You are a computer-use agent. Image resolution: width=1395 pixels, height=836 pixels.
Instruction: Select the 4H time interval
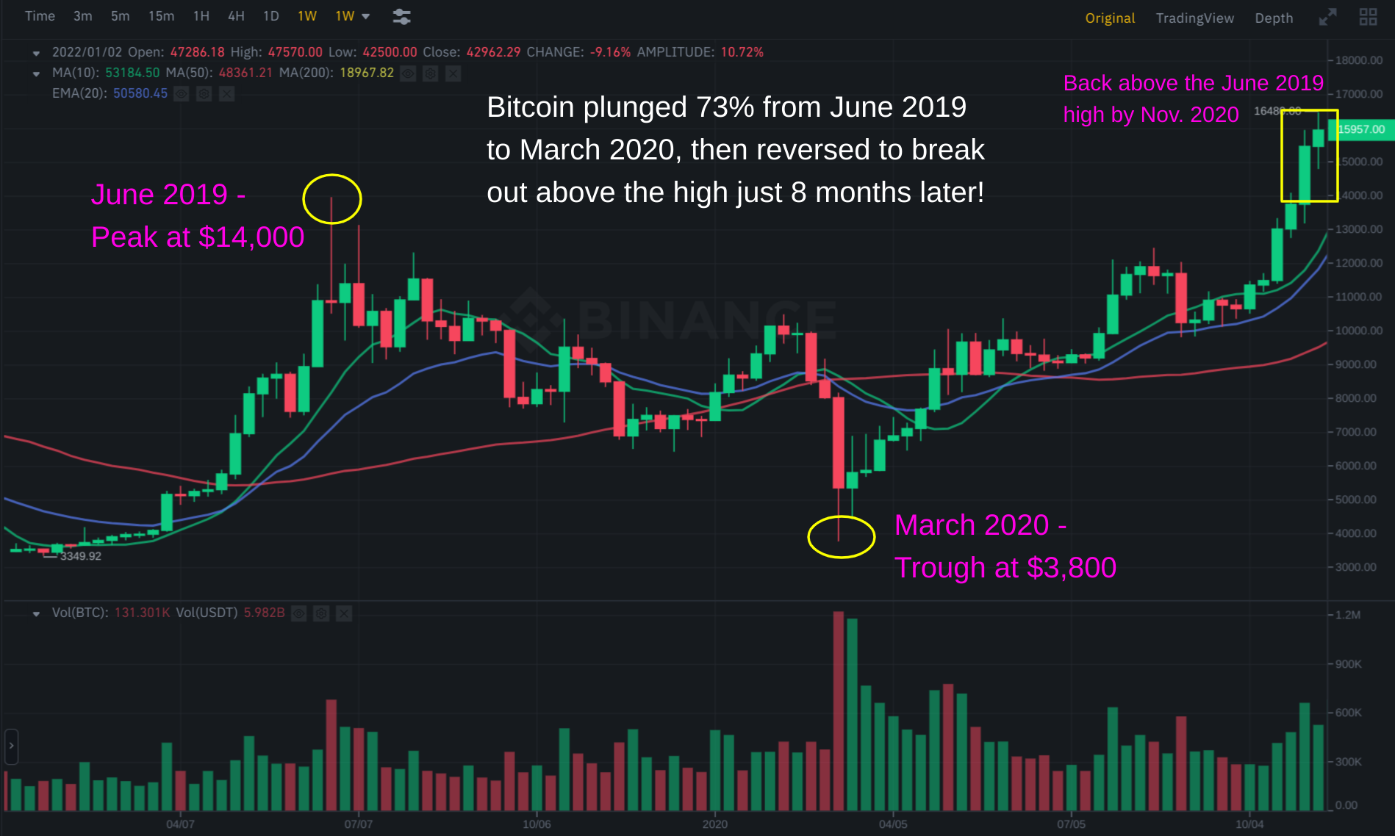(x=236, y=16)
